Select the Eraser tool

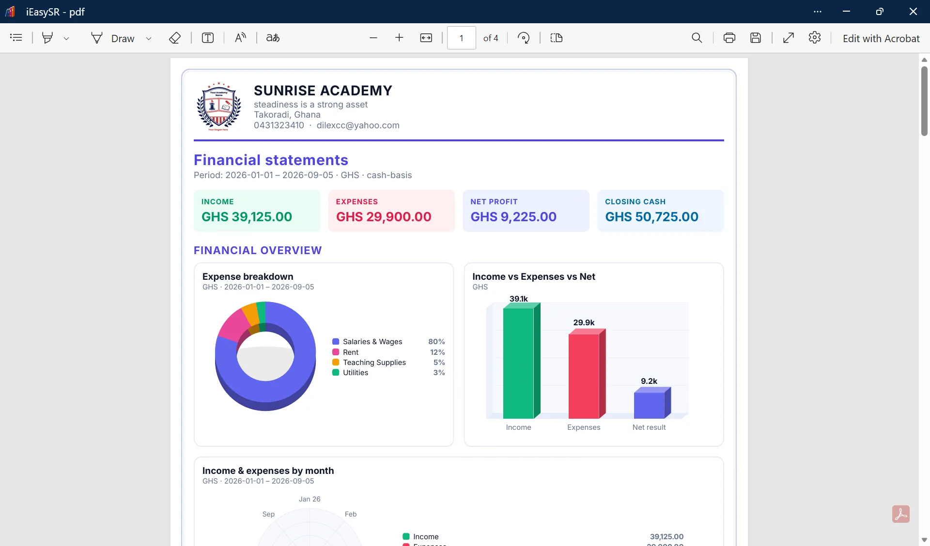175,38
